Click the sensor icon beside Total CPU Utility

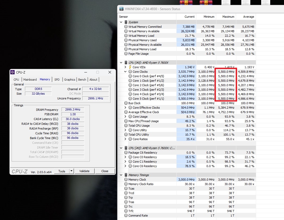[x=126, y=134]
